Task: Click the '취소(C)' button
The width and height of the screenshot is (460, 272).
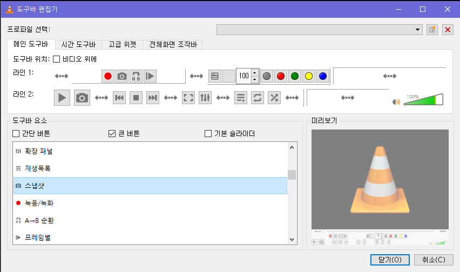Action: [x=434, y=260]
